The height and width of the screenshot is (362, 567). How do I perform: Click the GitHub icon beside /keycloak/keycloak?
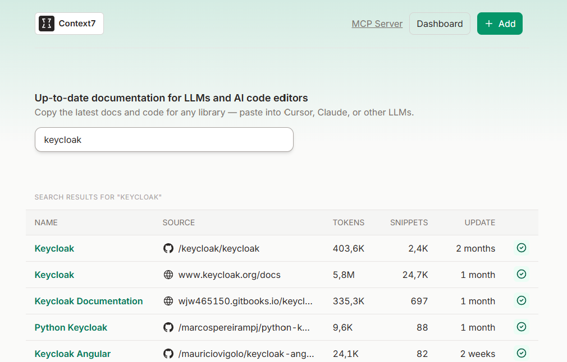(168, 248)
